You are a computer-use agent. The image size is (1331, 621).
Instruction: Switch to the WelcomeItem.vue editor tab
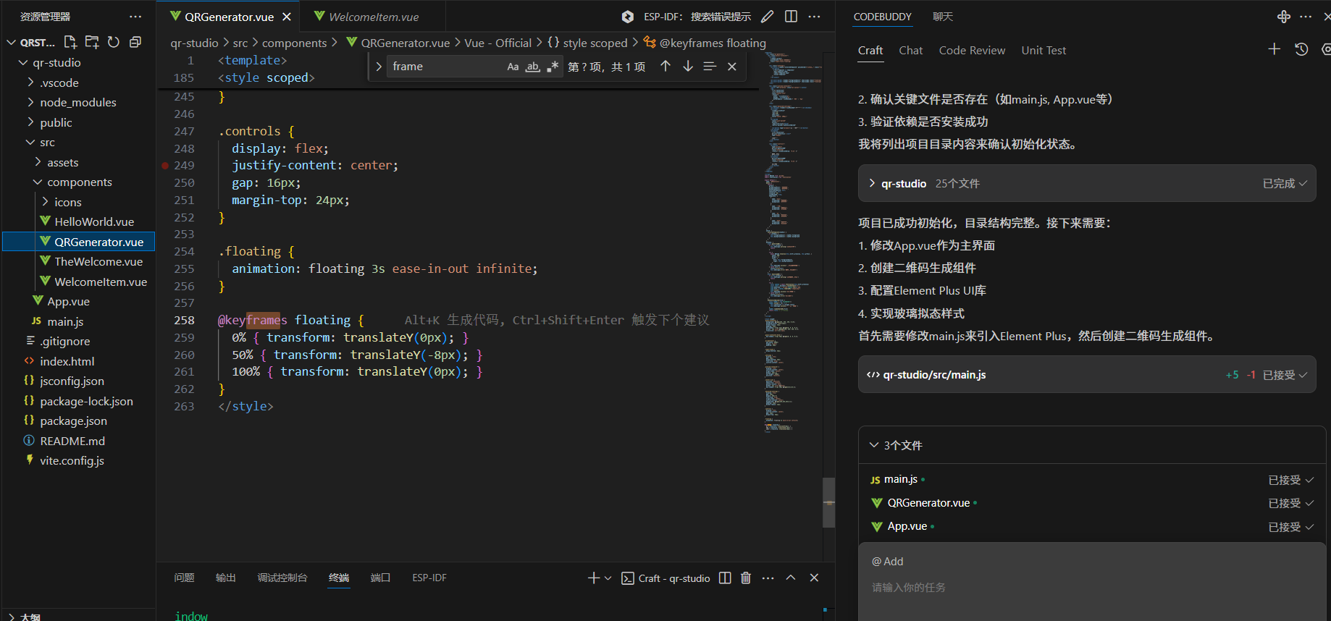click(373, 17)
